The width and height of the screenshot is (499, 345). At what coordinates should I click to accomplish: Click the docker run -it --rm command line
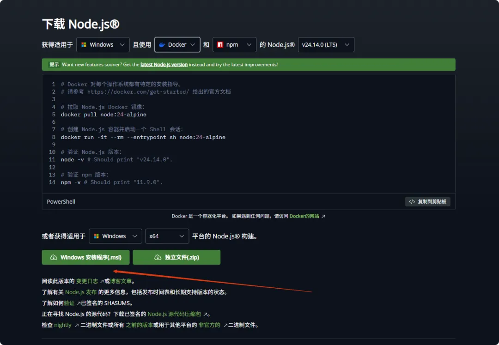pos(143,137)
